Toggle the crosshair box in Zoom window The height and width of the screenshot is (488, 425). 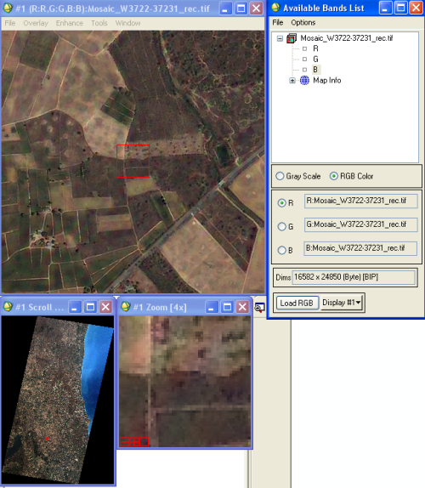(x=144, y=441)
